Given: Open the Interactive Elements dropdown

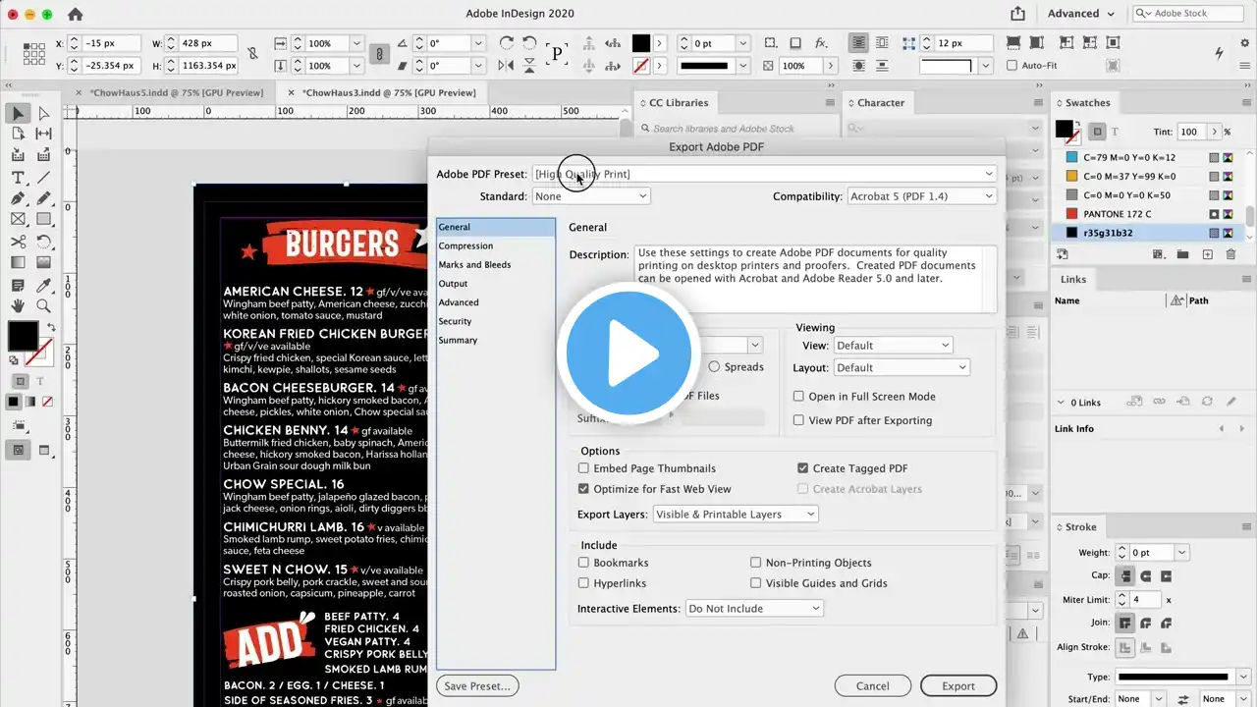Looking at the screenshot, I should (754, 609).
